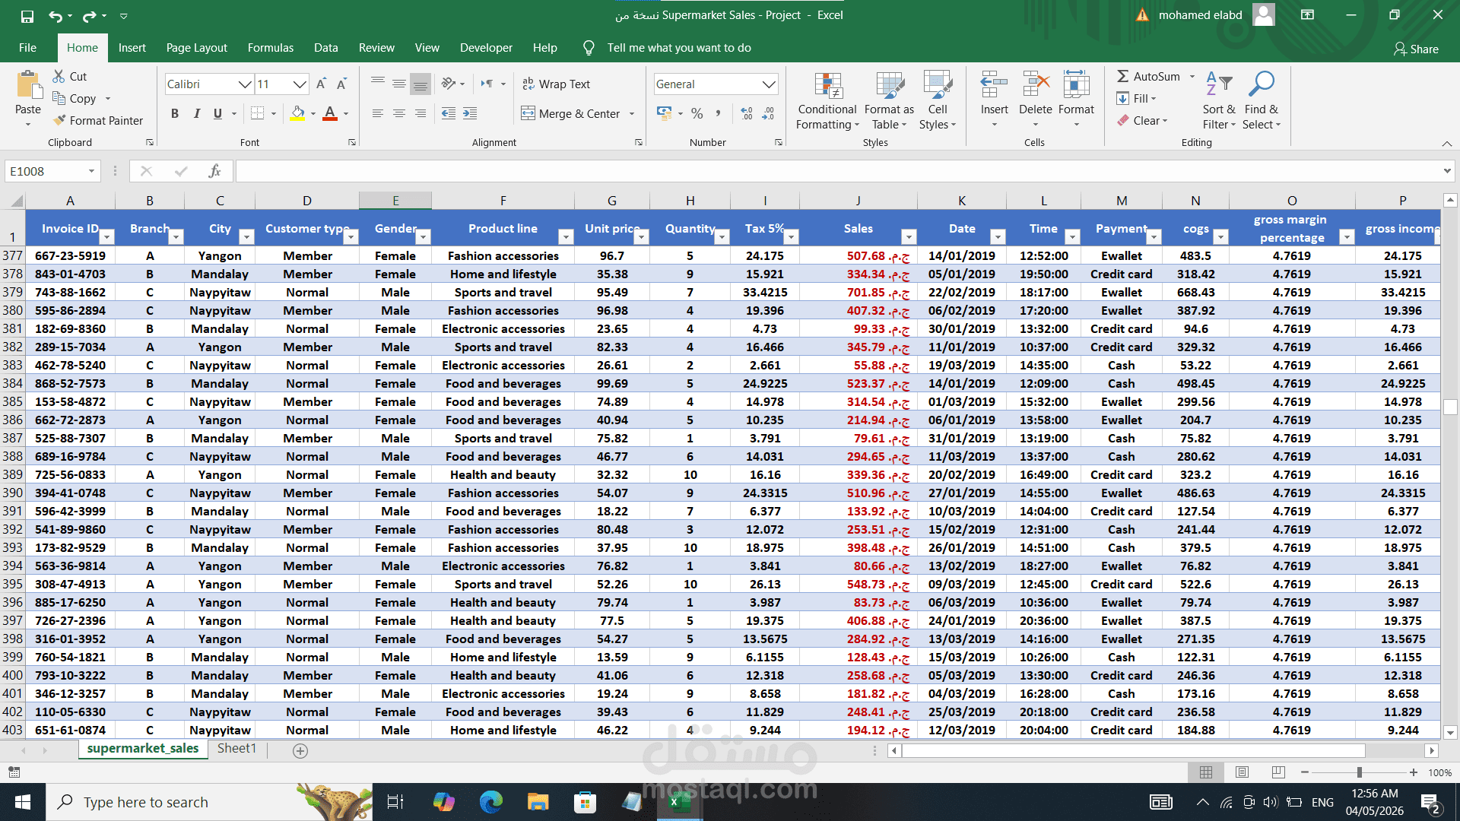Click Tell me what you want to do
Screen dimensions: 1460x821
click(x=679, y=47)
